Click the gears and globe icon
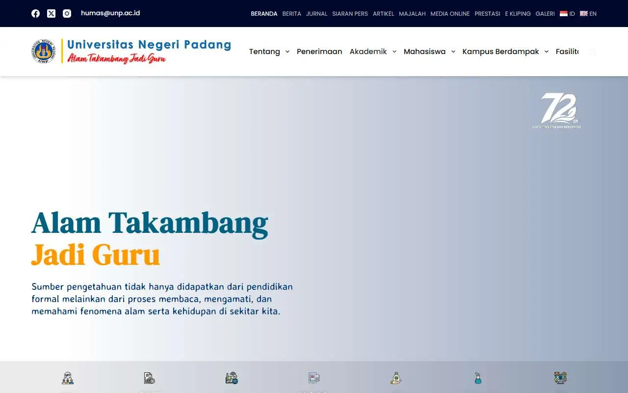Screen dimensions: 628x393 point(560,378)
